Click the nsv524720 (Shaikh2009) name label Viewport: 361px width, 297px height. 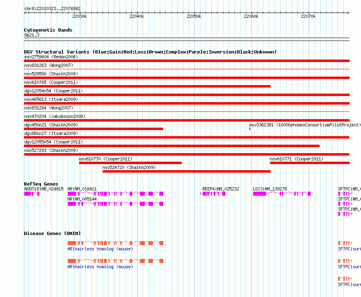(129, 167)
